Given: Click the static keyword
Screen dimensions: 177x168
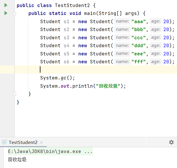Looking at the screenshot, I should coord(57,13).
